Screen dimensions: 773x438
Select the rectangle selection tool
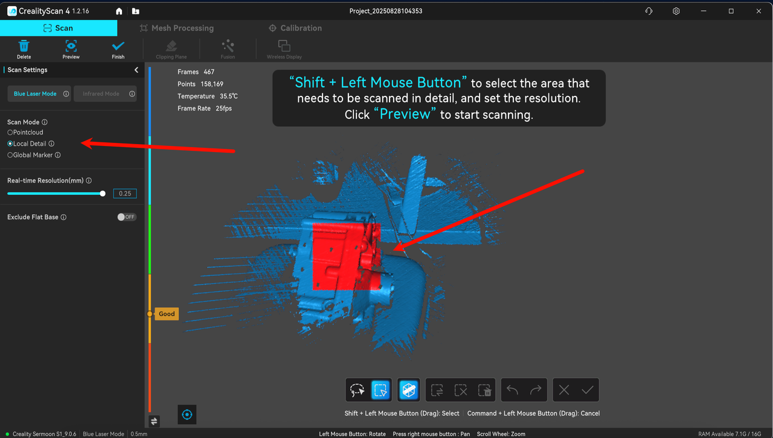point(380,390)
